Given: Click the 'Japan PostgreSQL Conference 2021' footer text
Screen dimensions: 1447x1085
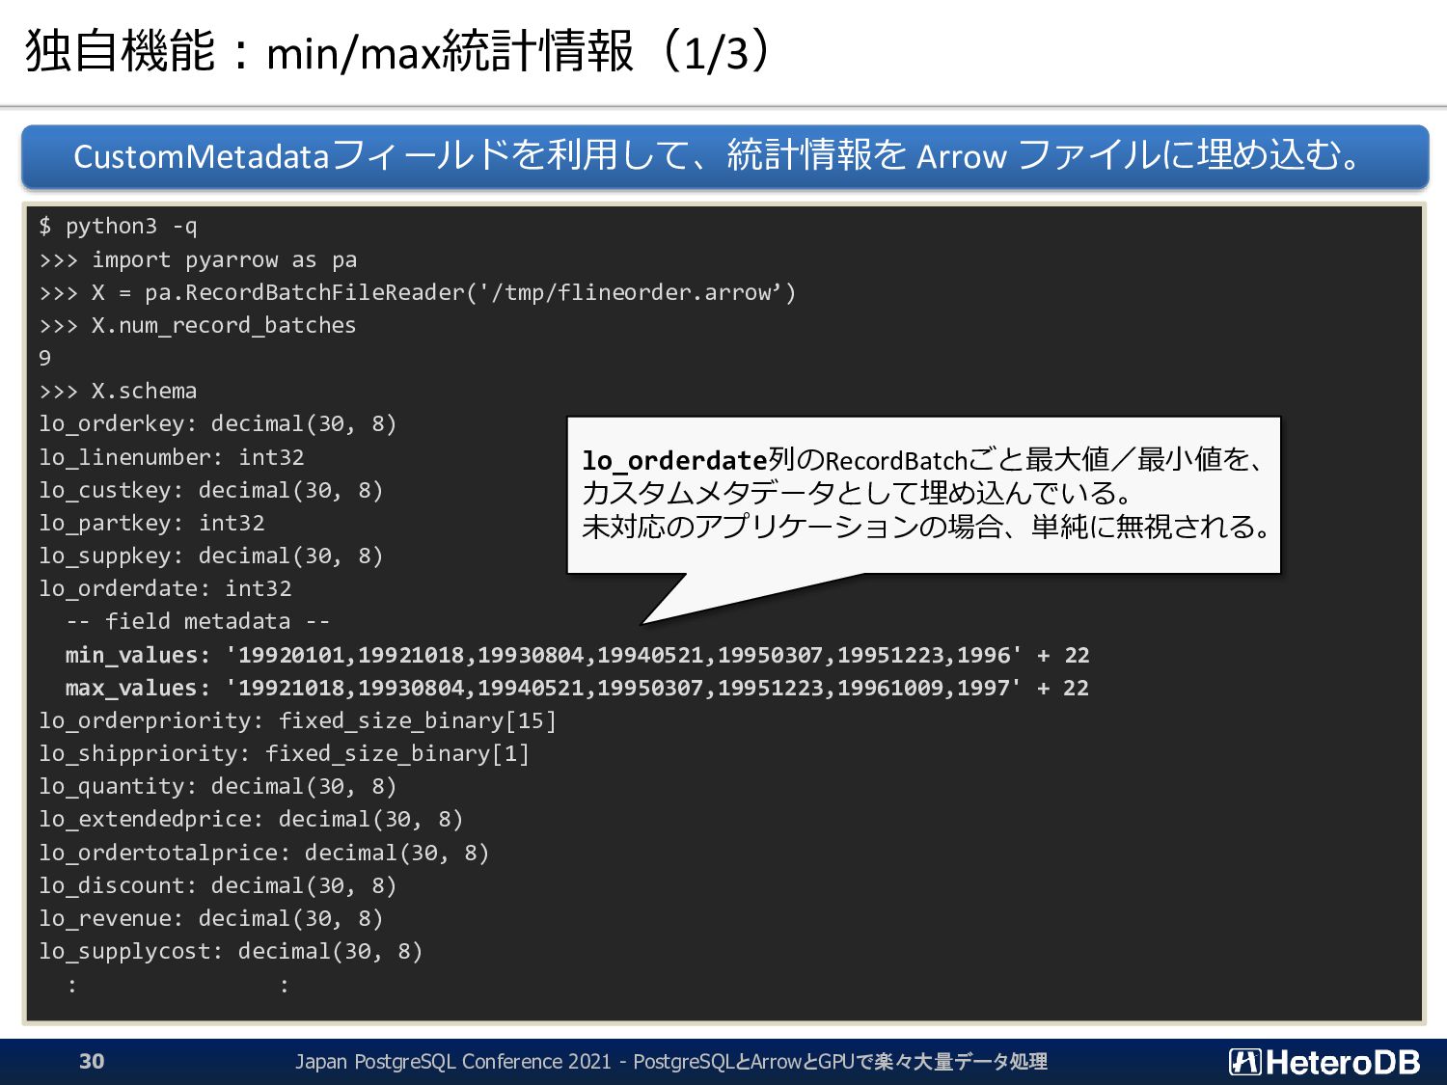Looking at the screenshot, I should (x=671, y=1062).
